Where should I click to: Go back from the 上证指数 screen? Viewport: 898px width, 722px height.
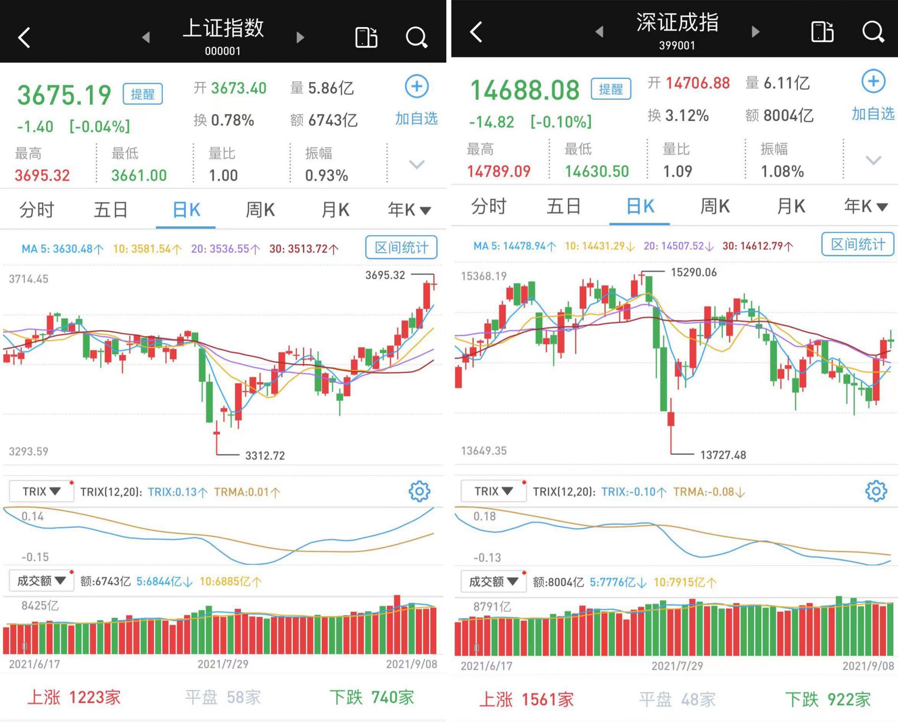[x=24, y=37]
